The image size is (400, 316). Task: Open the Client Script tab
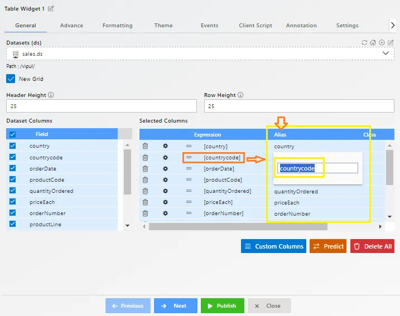point(256,26)
